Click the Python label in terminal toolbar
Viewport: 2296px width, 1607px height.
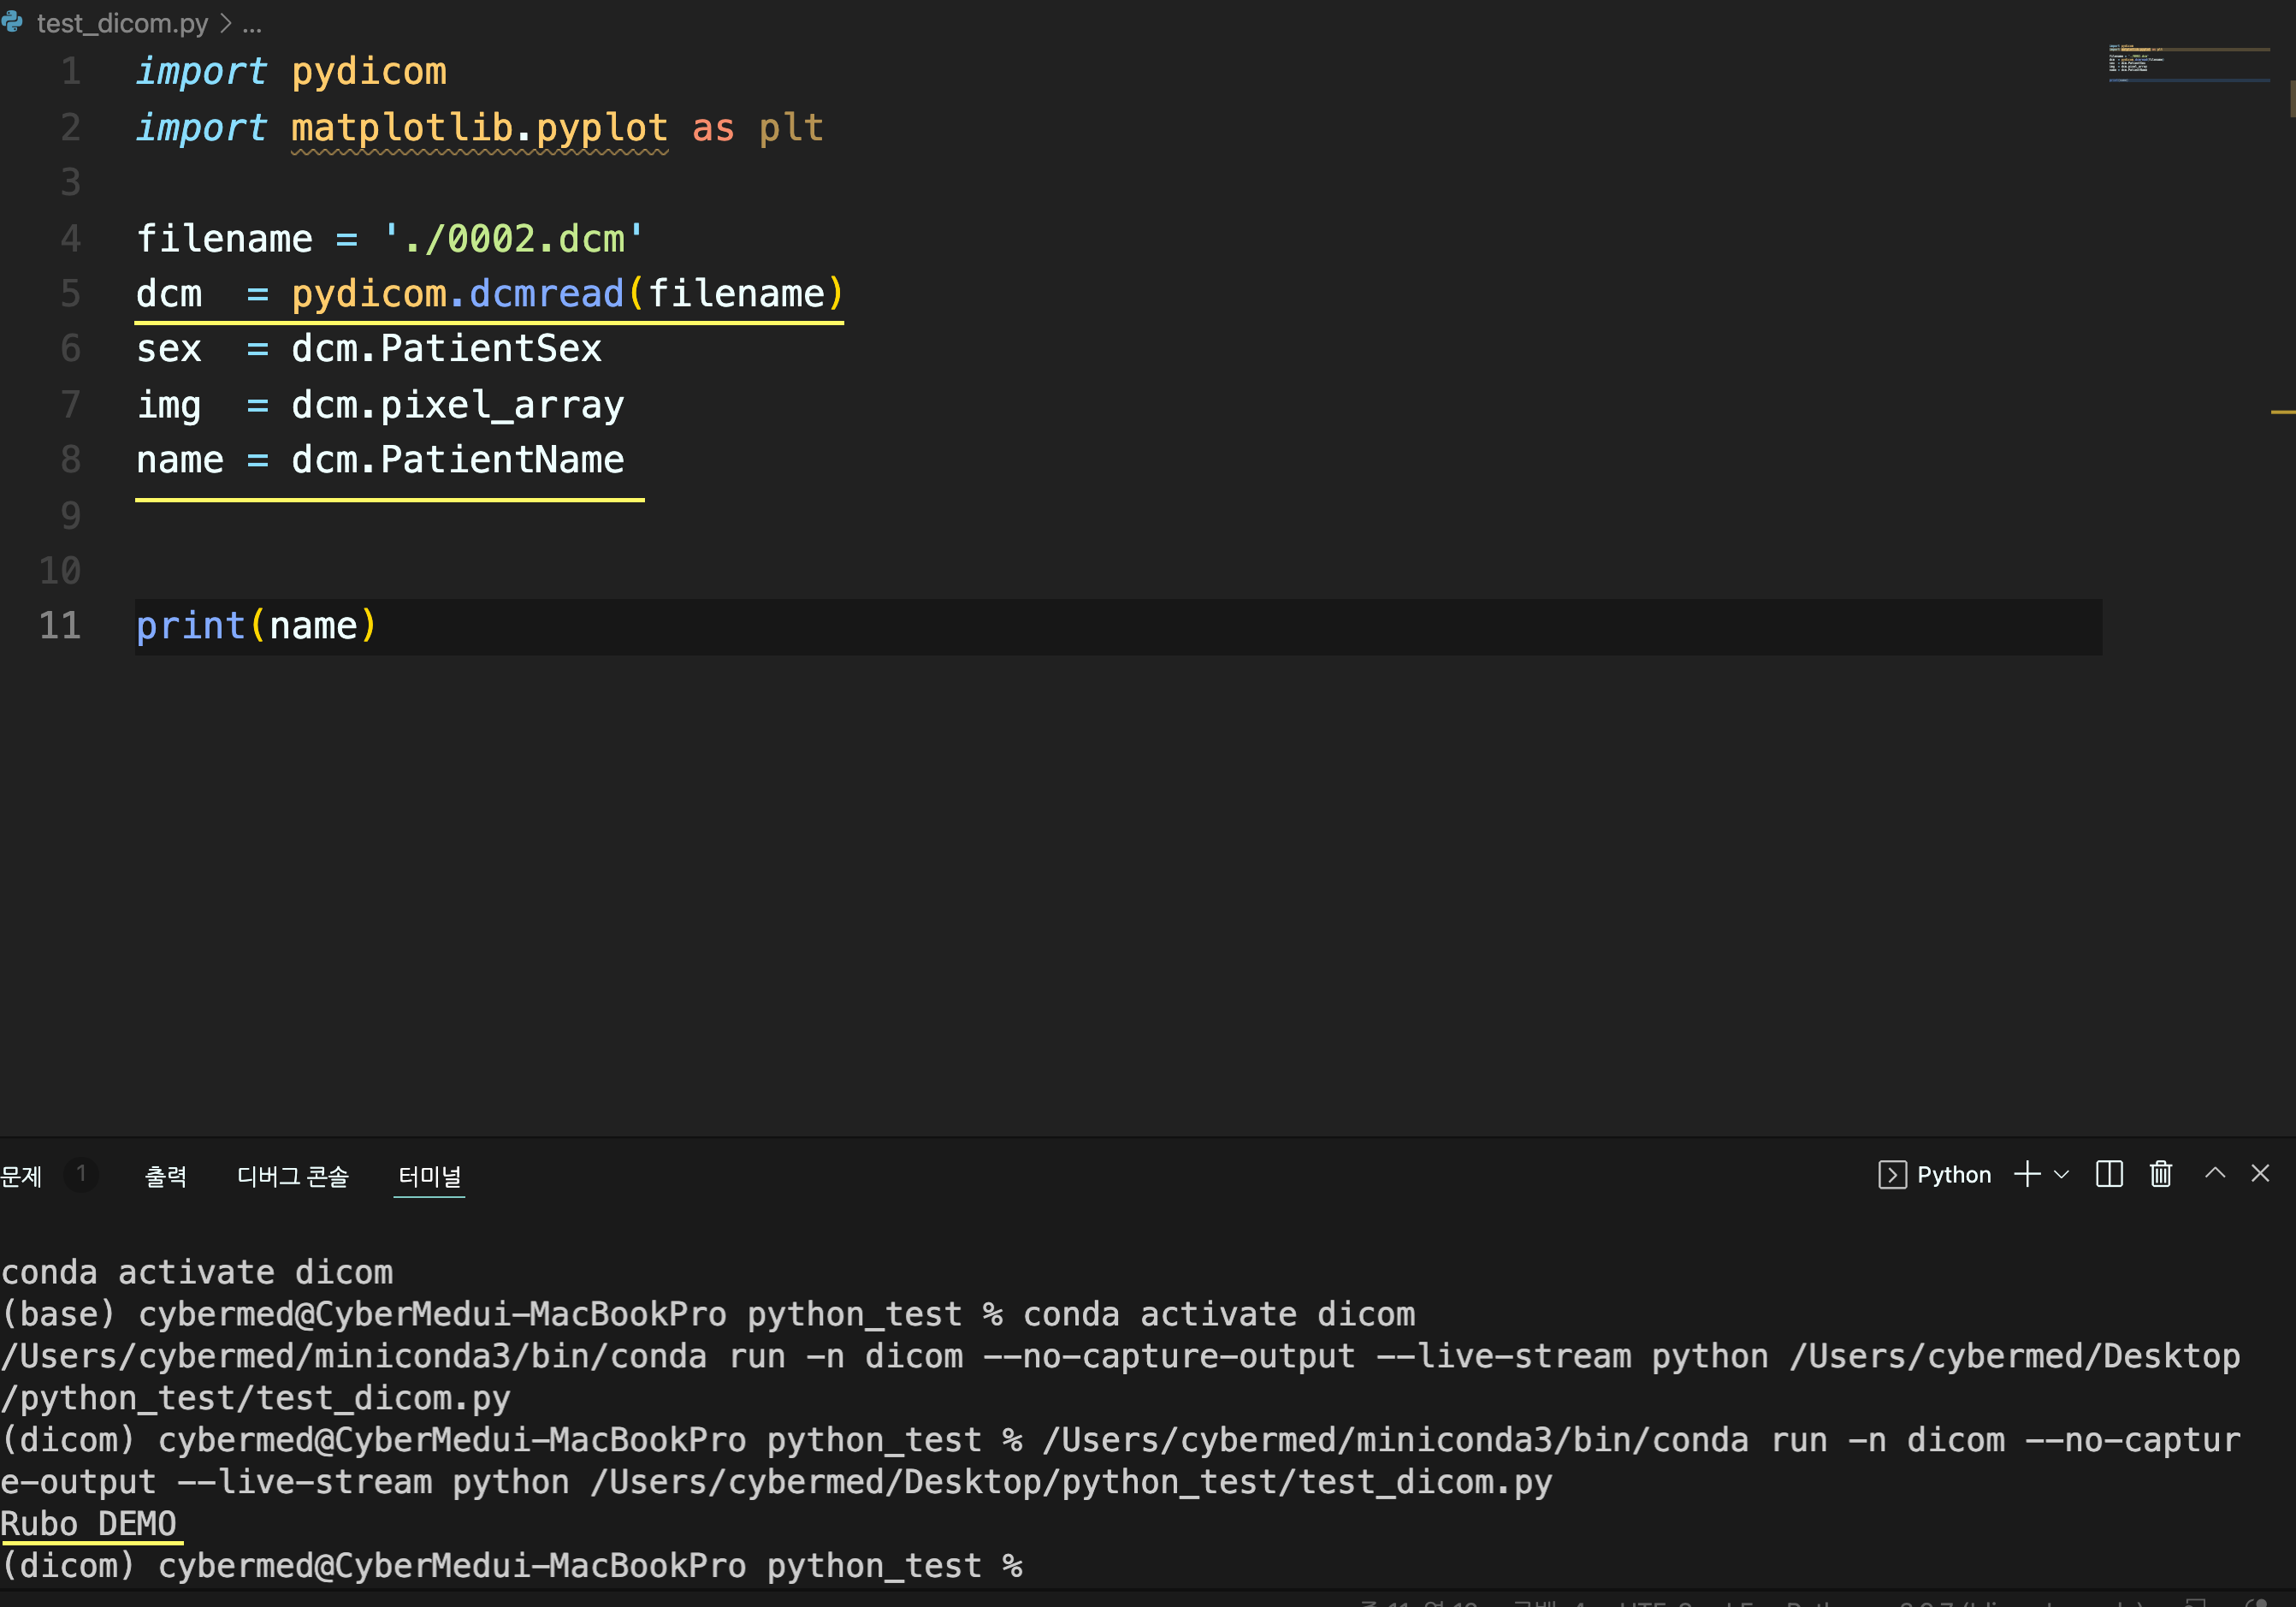pyautogui.click(x=1953, y=1175)
